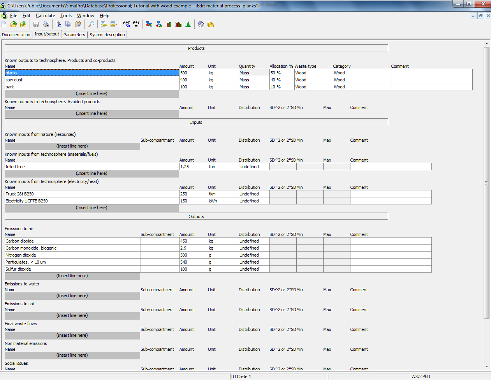The width and height of the screenshot is (491, 380).
Task: Click the LCA Explorer house icon
Action: pyautogui.click(x=201, y=25)
